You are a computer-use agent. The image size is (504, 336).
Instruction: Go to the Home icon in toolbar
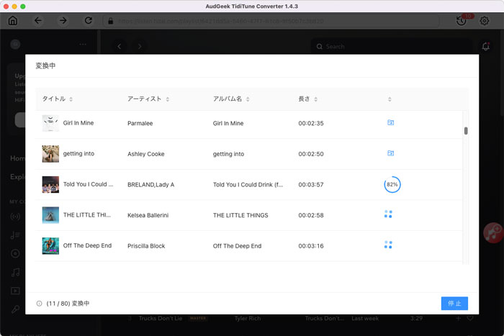(x=13, y=21)
